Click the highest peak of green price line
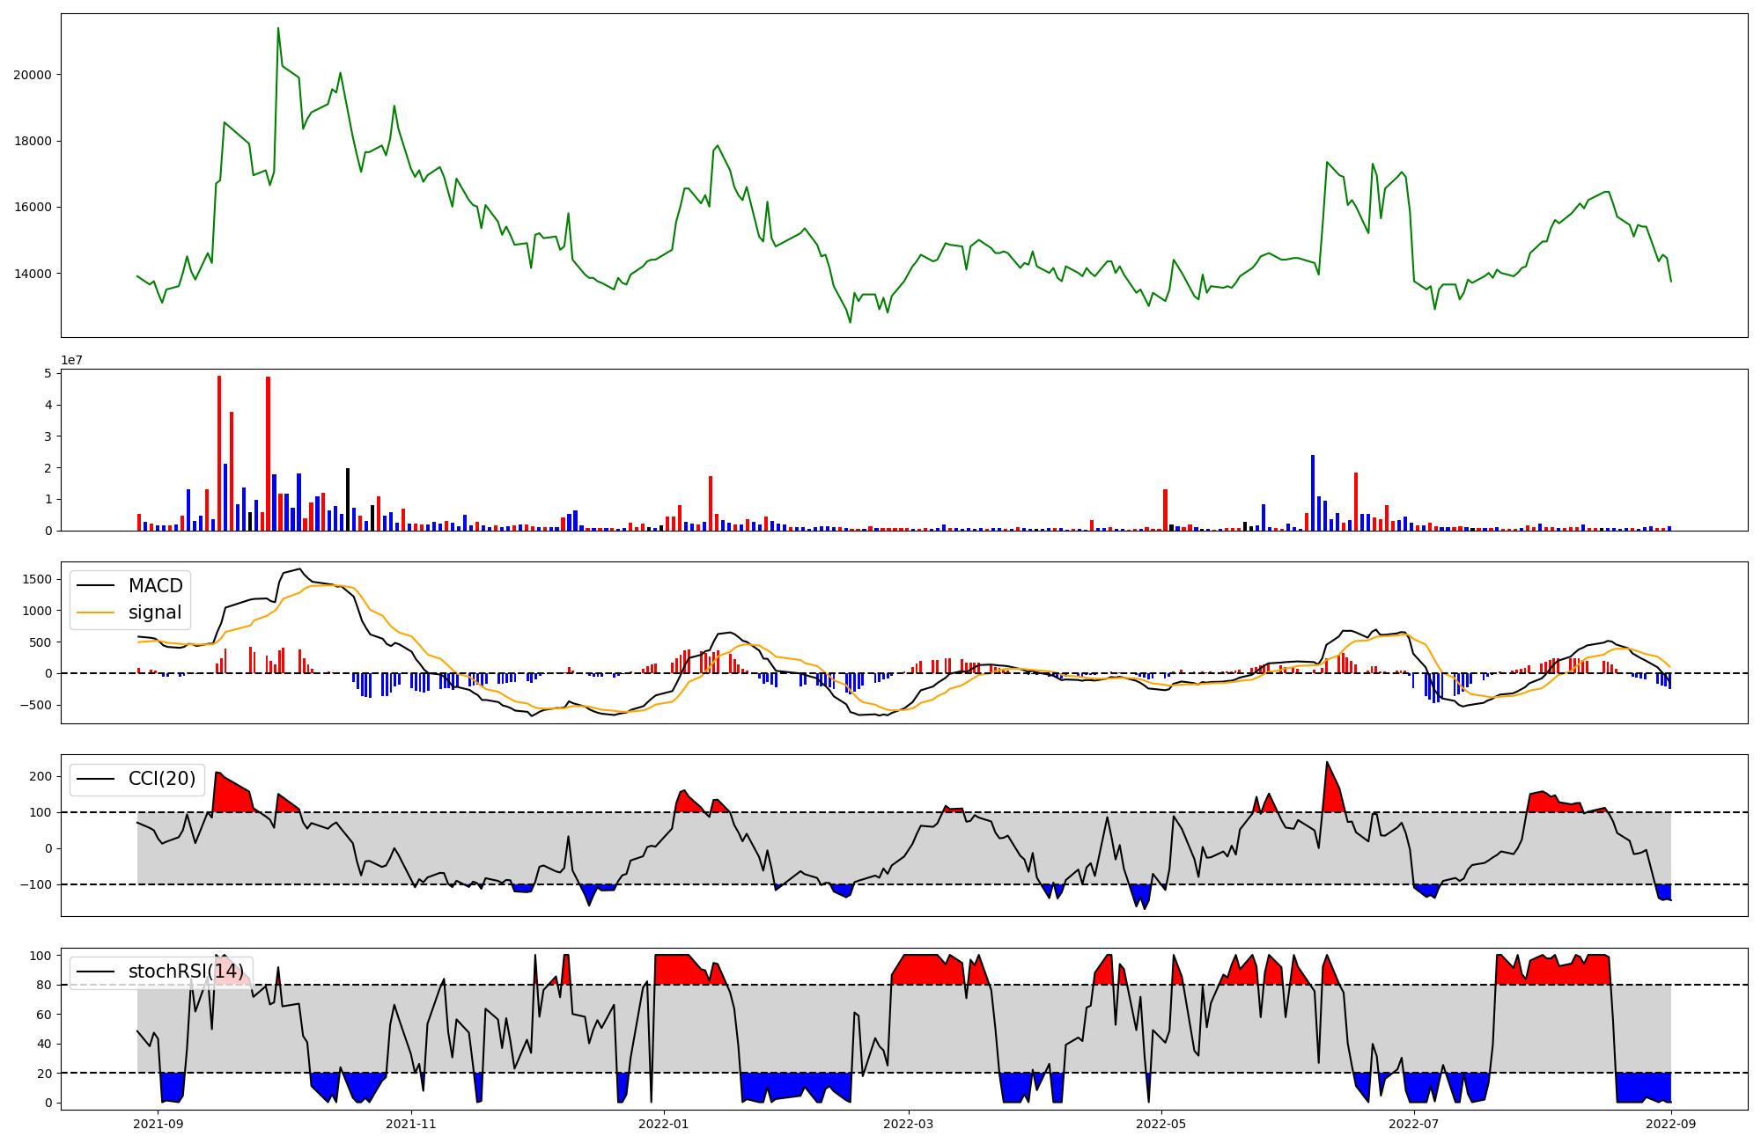The width and height of the screenshot is (1761, 1144). [x=278, y=28]
